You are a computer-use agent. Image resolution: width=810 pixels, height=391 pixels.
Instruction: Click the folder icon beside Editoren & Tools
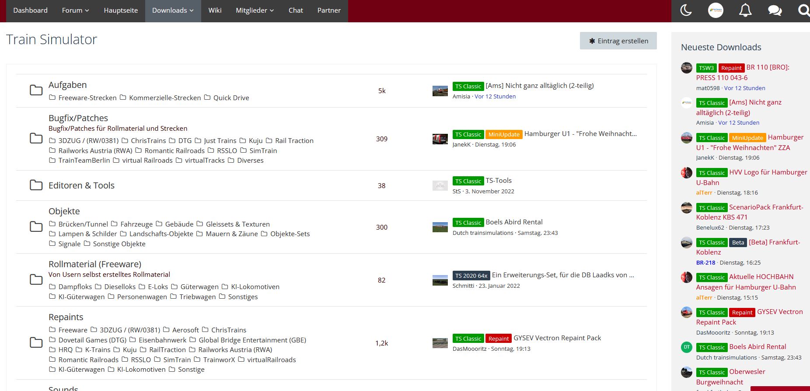point(36,185)
